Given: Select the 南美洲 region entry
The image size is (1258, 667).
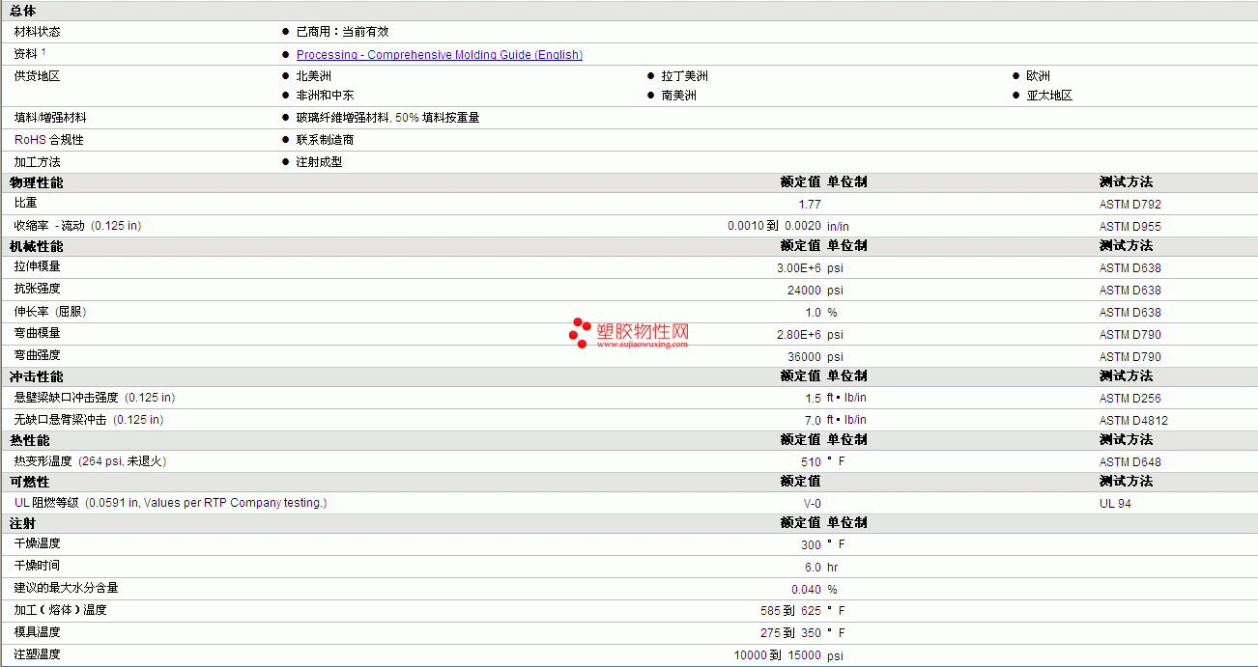Looking at the screenshot, I should coord(679,96).
